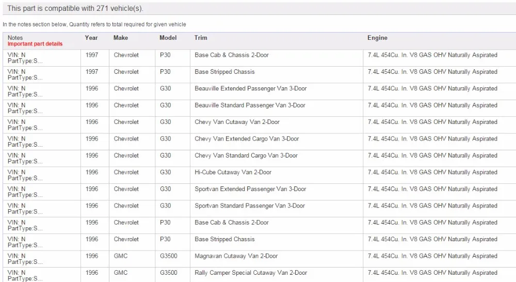Viewport: 516px width, 282px height.
Task: Click G3500 model in the Rally Camper row
Action: (x=169, y=273)
